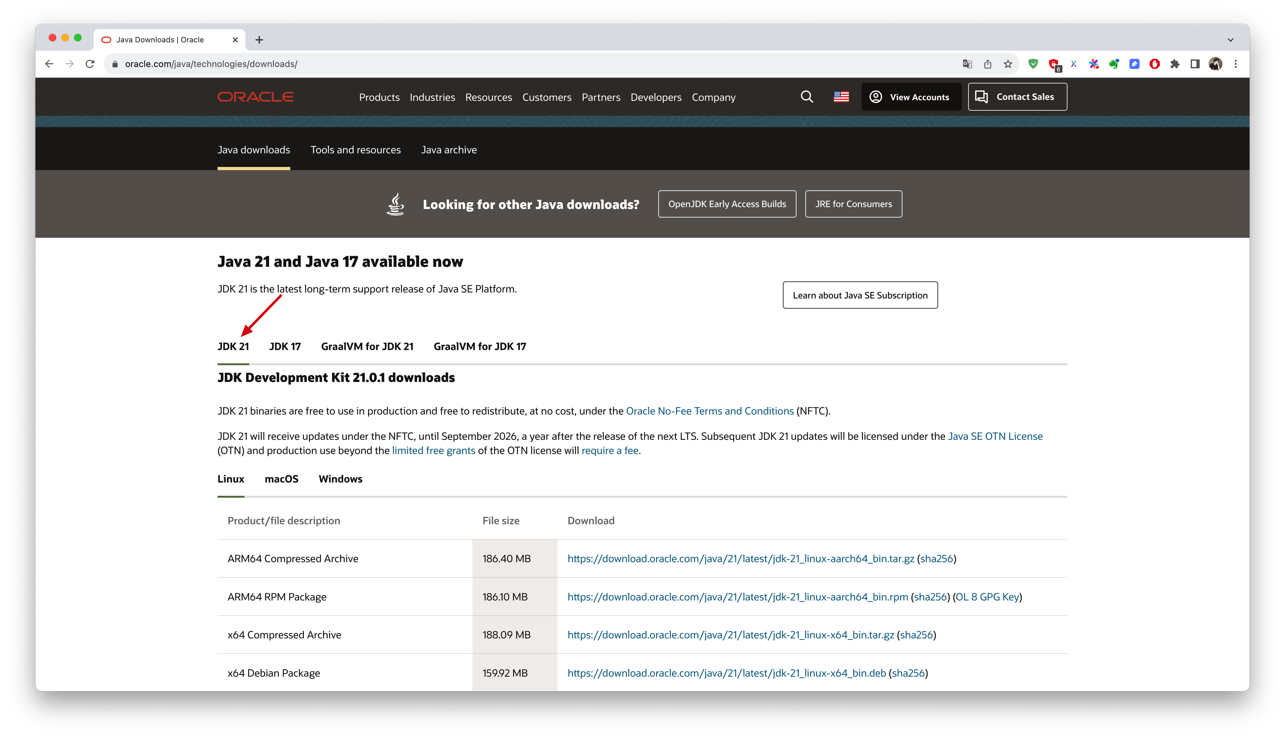Open the Industries menu
The height and width of the screenshot is (738, 1285).
(432, 97)
